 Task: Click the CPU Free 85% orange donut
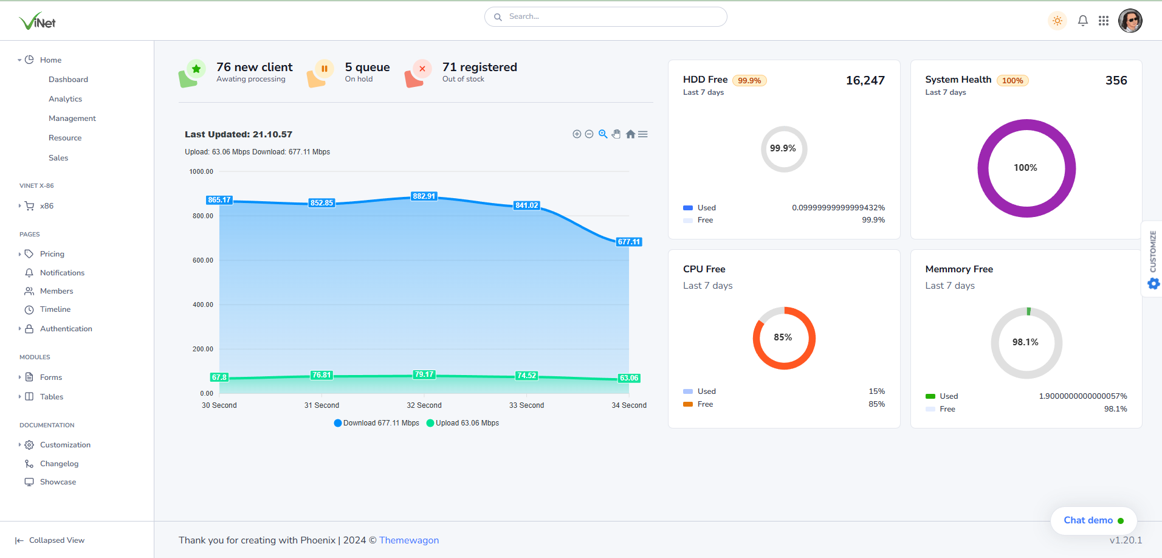click(784, 338)
